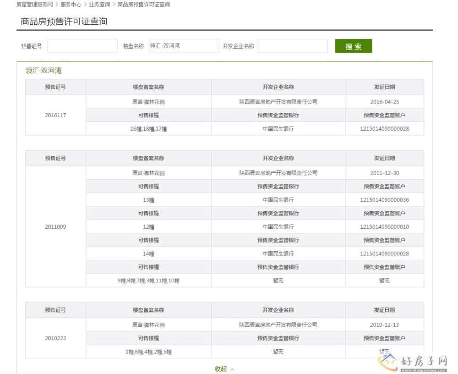The image size is (458, 374).
Task: Click the issue date 2016-04-25
Action: [x=384, y=102]
